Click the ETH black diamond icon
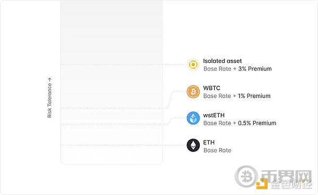 coord(193,145)
